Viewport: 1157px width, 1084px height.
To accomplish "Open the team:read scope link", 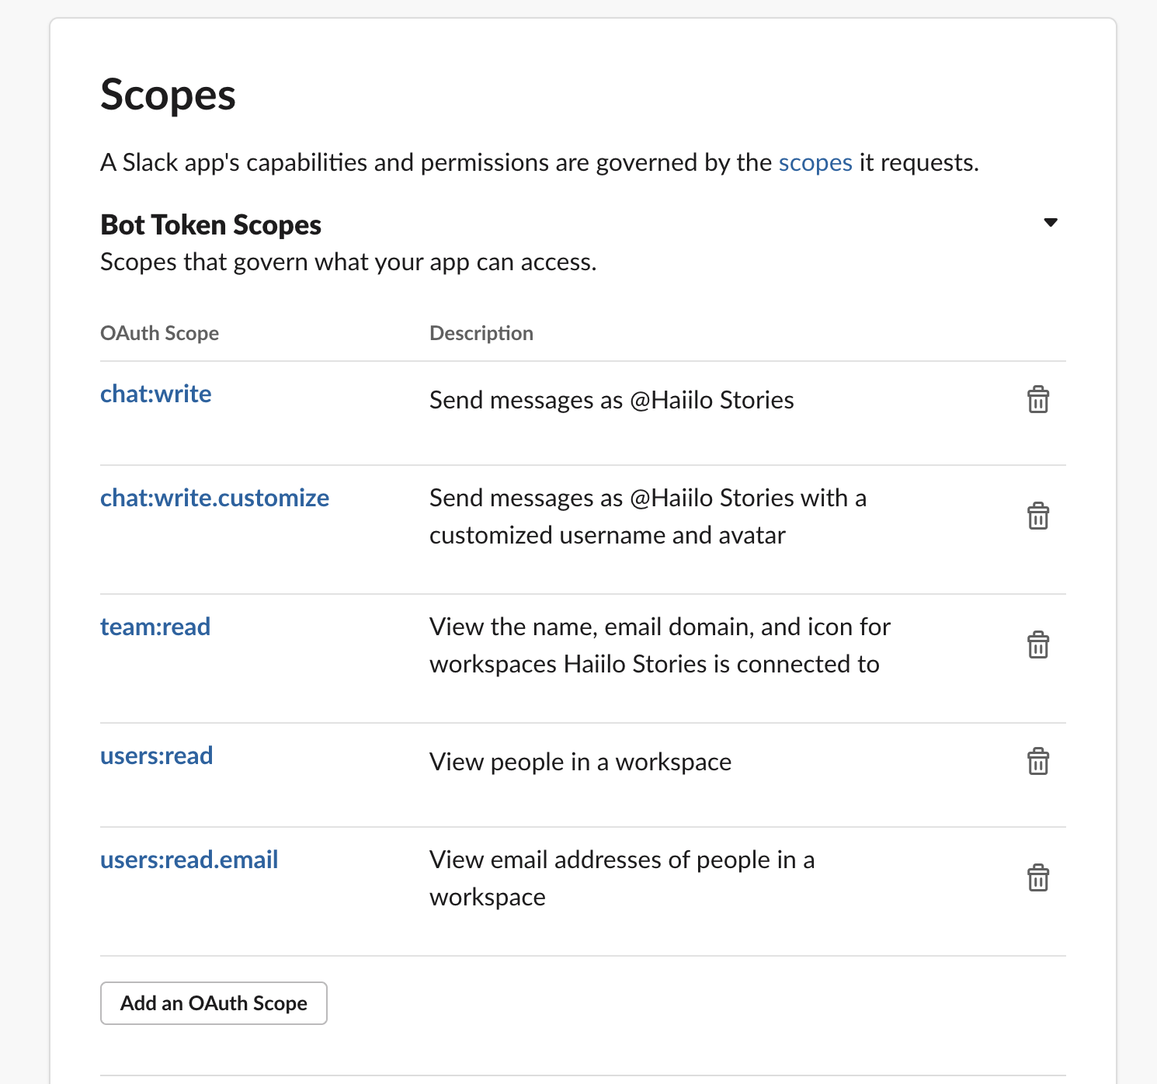I will pos(155,627).
